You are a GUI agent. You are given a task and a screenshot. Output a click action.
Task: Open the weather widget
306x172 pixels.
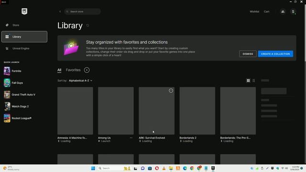click(x=11, y=168)
